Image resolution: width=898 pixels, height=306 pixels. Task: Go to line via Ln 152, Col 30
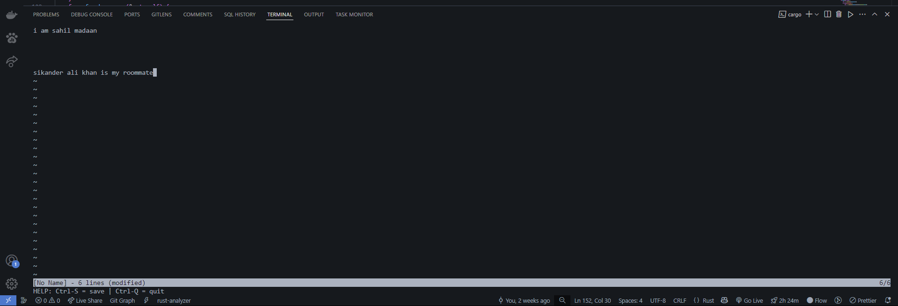[x=592, y=300]
